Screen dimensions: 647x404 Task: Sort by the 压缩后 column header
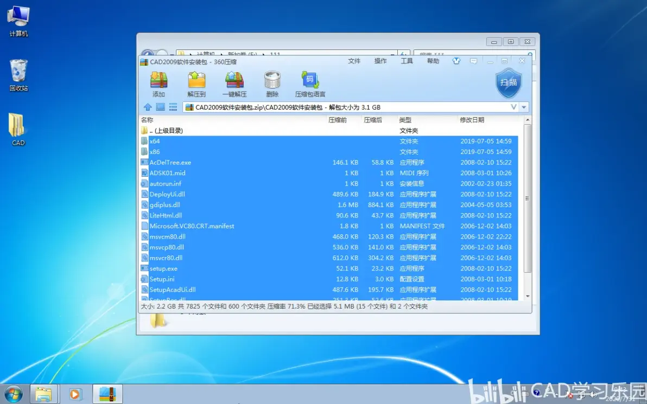tap(373, 120)
